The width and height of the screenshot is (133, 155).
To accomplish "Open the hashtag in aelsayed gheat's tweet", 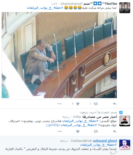I will pos(98,145).
